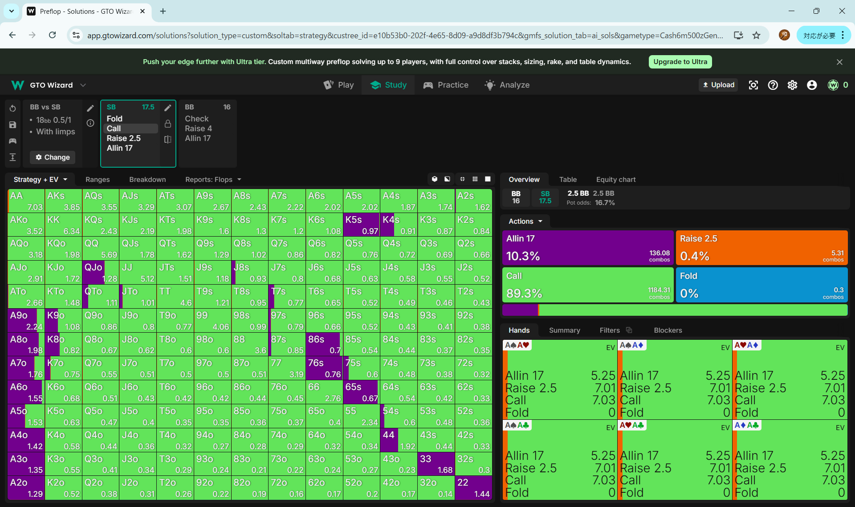Toggle the half-filled square display mode
This screenshot has width=855, height=507.
(x=447, y=179)
